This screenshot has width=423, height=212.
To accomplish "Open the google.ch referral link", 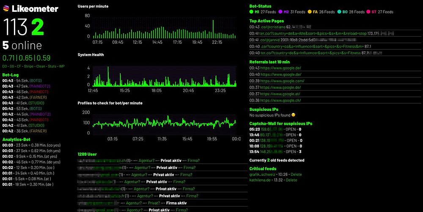I will coord(280,100).
